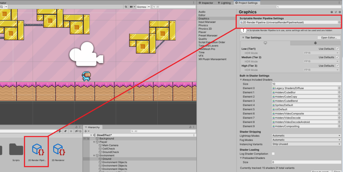Switch to the Inspector tab
The width and height of the screenshot is (343, 172).
206,3
